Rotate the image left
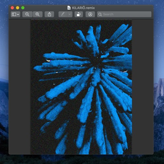This screenshot has height=164, width=164. tap(79, 14)
